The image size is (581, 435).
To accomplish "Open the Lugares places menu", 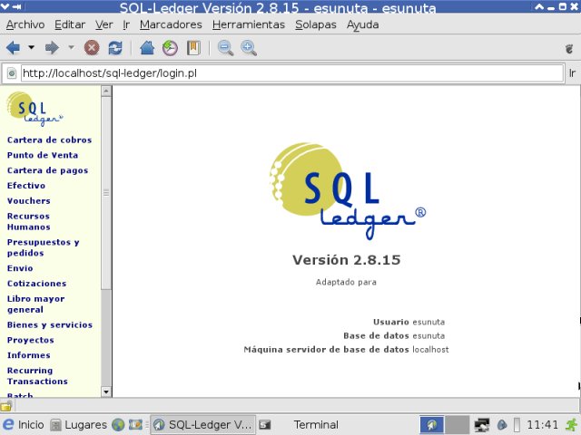I will click(79, 425).
